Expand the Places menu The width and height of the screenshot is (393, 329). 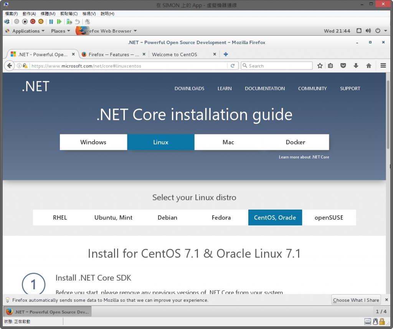pos(60,31)
